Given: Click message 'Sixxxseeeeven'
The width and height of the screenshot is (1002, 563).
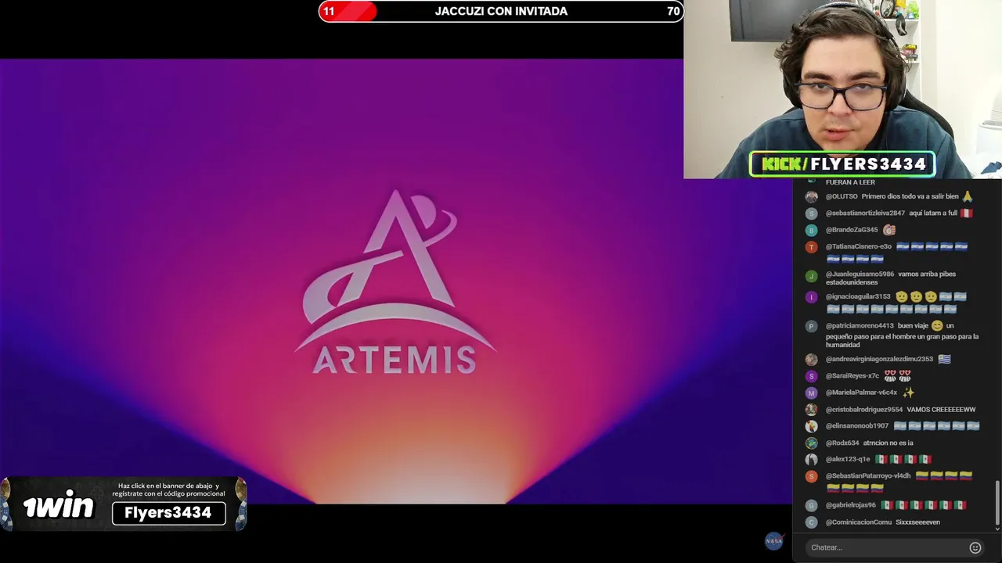Looking at the screenshot, I should (917, 522).
